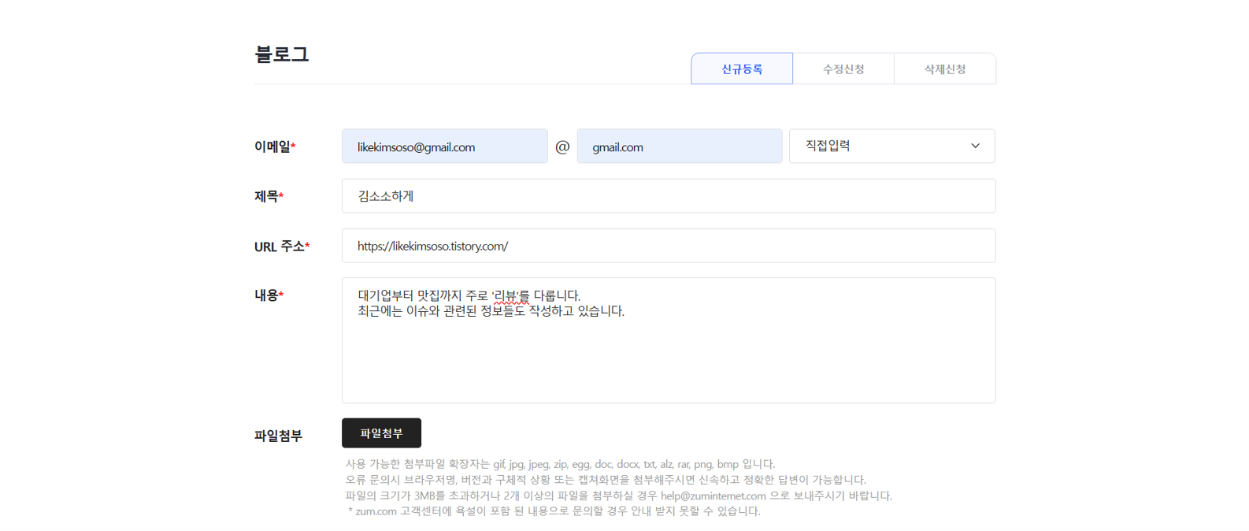Open the 직접입력 domain dropdown

pos(891,146)
